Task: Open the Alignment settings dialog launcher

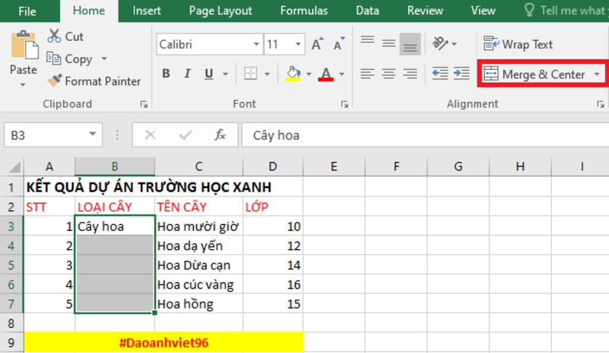Action: tap(601, 104)
